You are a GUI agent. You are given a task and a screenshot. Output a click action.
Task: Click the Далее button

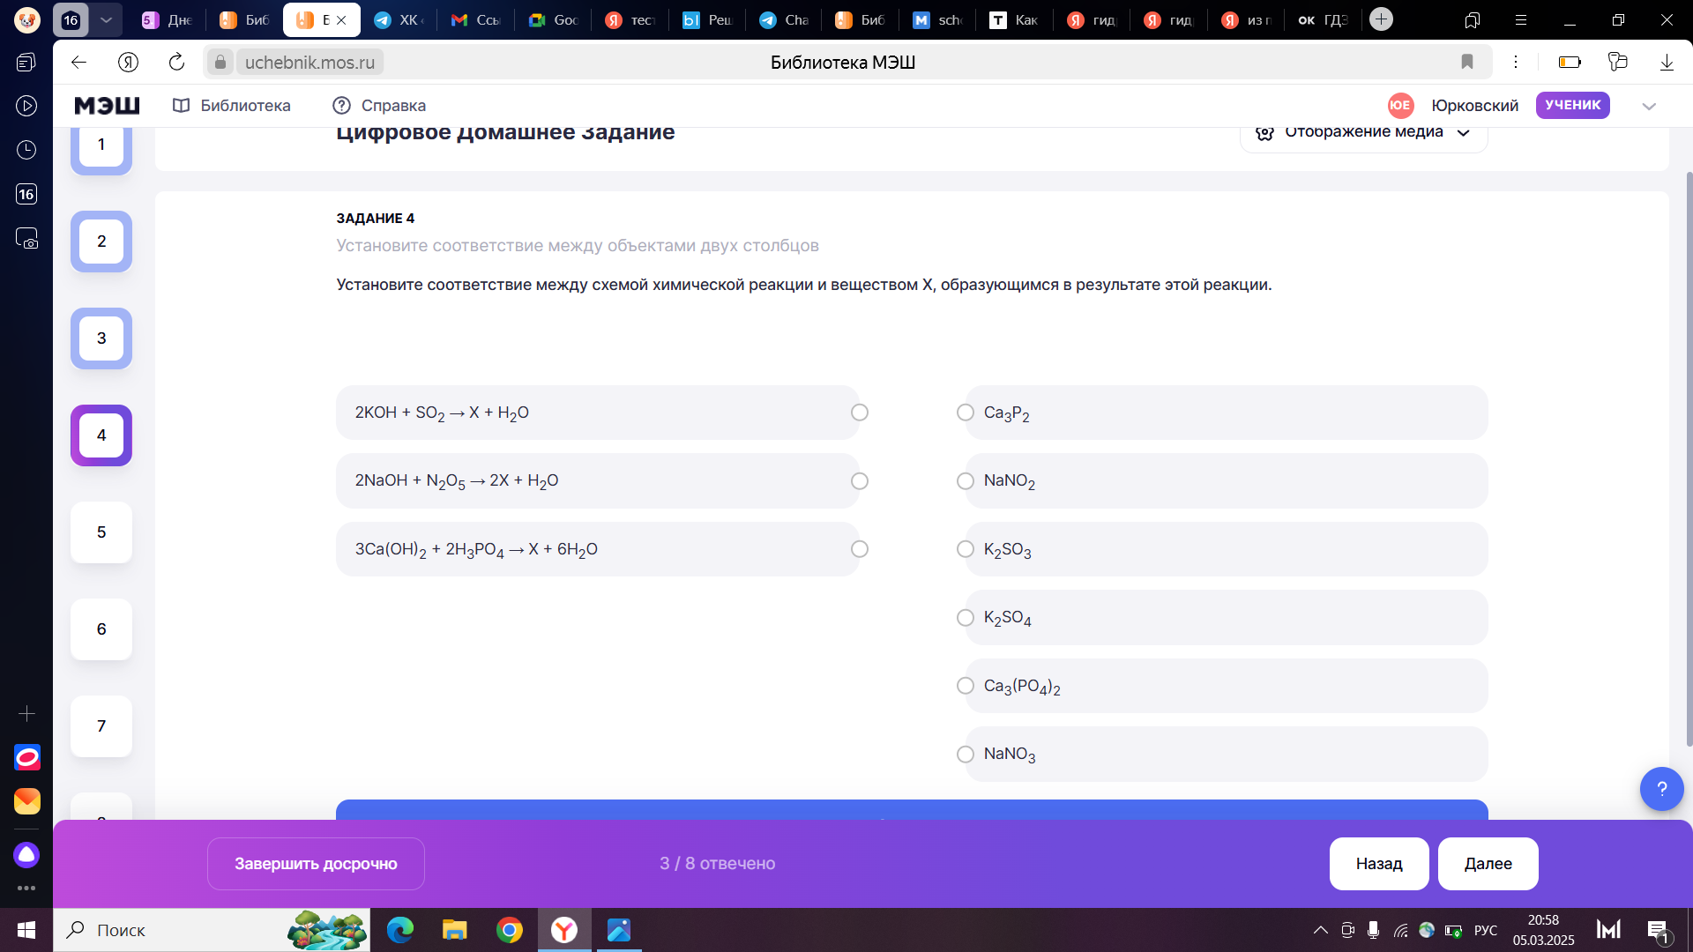click(1488, 864)
